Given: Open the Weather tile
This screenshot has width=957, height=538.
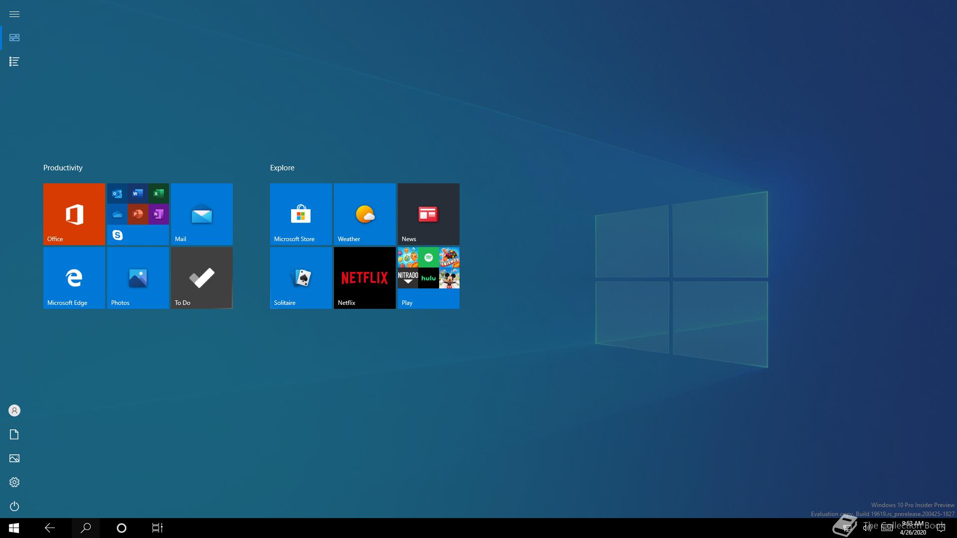Looking at the screenshot, I should pos(364,214).
